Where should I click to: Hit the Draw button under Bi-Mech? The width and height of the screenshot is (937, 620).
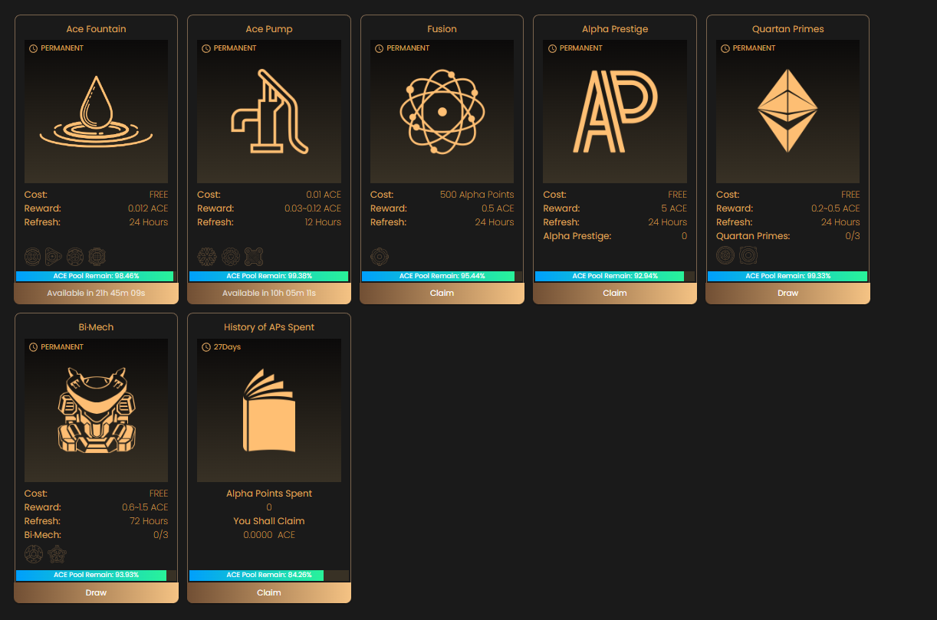coord(96,592)
